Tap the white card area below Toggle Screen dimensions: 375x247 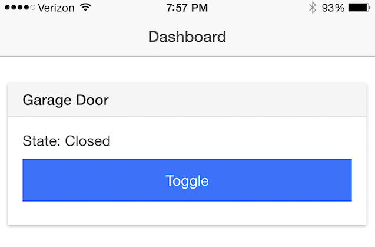(x=187, y=213)
